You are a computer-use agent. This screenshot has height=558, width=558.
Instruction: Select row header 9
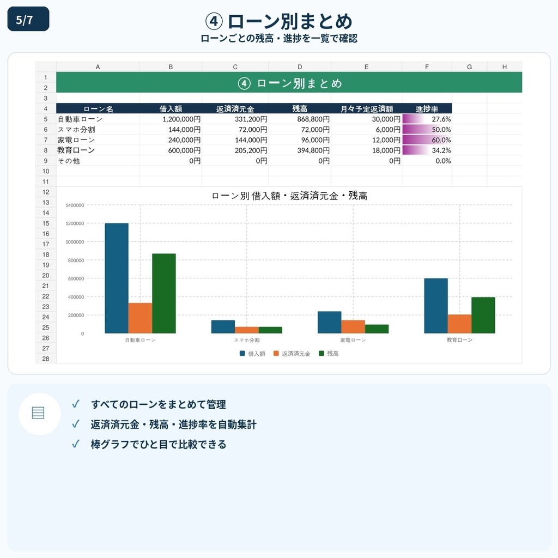pyautogui.click(x=46, y=161)
